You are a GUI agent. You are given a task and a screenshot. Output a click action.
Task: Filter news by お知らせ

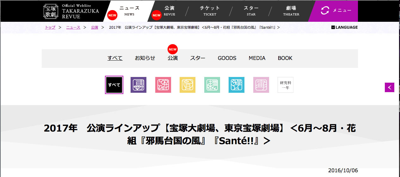click(145, 58)
